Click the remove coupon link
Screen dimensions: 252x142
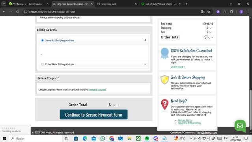point(97,90)
